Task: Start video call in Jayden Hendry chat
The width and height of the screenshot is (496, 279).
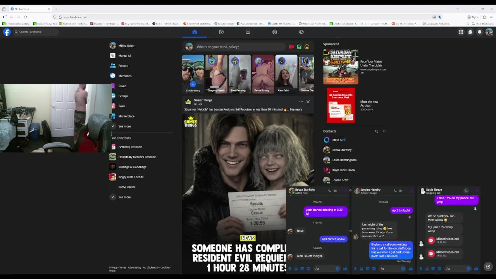Action: pos(401,191)
